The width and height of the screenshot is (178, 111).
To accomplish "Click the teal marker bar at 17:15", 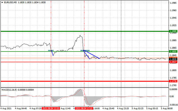I will pos(85,50).
